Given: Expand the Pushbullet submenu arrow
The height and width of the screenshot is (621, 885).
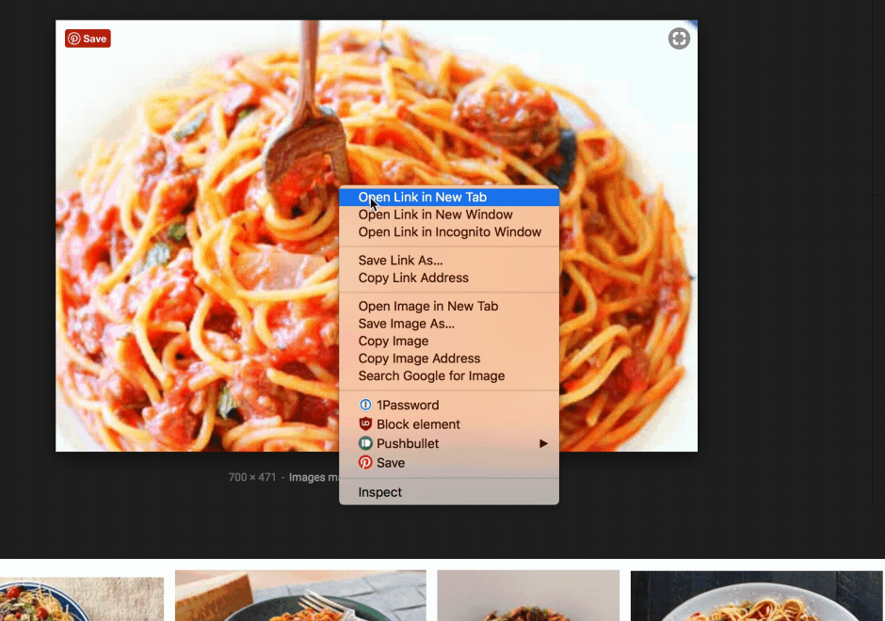Looking at the screenshot, I should tap(543, 443).
